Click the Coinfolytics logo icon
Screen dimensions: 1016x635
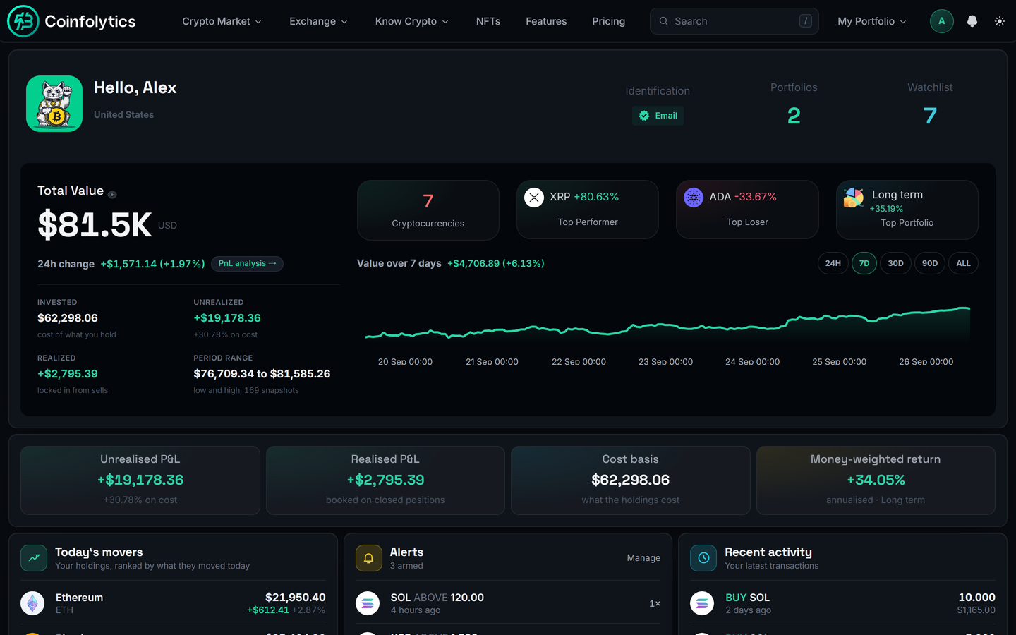(x=23, y=21)
